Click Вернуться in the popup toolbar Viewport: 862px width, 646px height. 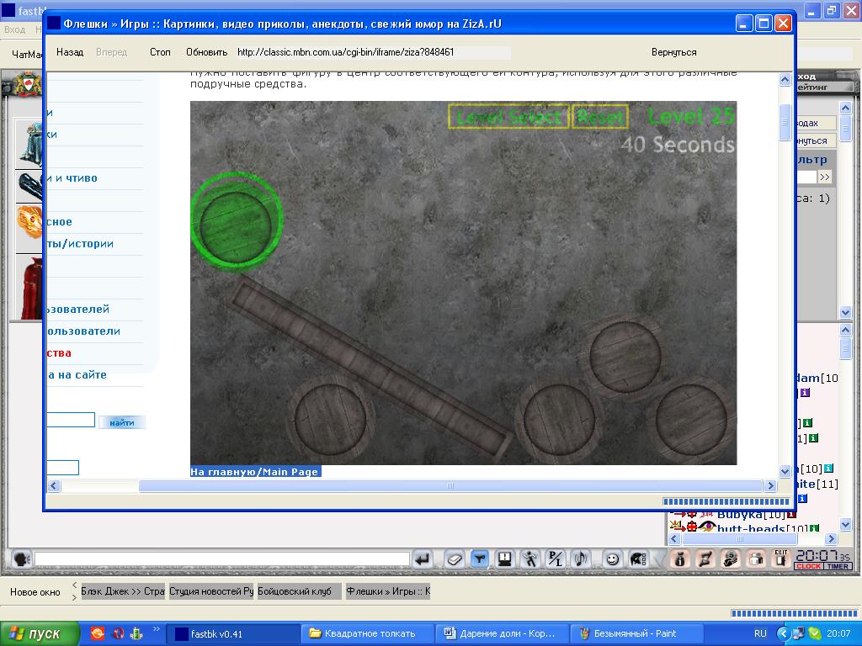pyautogui.click(x=674, y=52)
